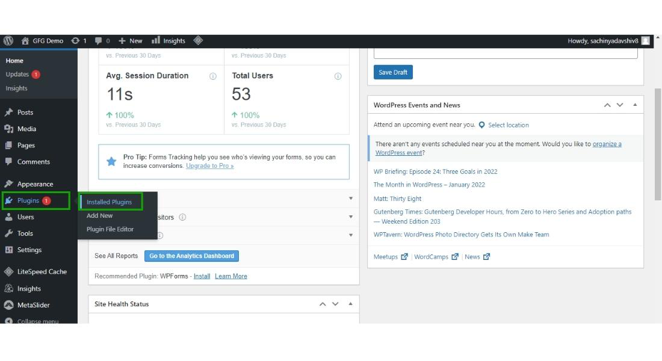Click the Save Draft button
Screen dimensions: 662x361
(x=393, y=72)
